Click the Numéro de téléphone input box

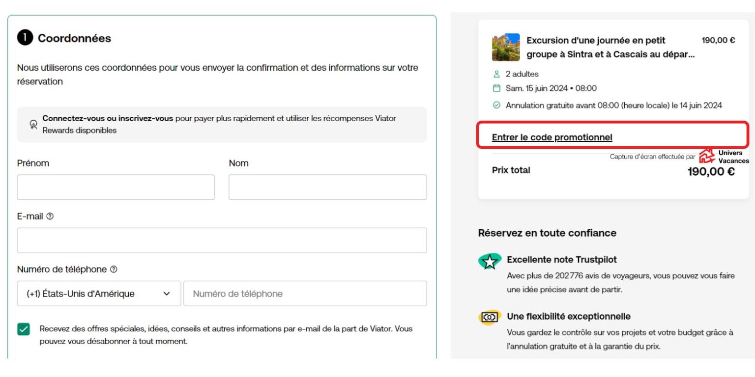[x=305, y=294]
